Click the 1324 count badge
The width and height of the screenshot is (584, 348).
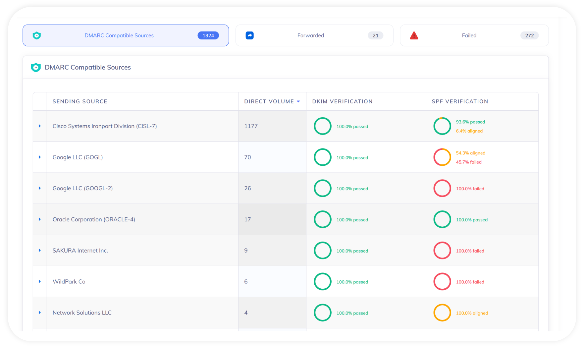point(208,35)
